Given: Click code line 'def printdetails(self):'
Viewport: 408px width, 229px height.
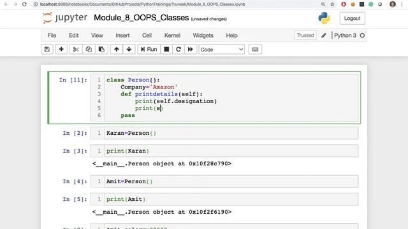Looking at the screenshot, I should pos(161,94).
